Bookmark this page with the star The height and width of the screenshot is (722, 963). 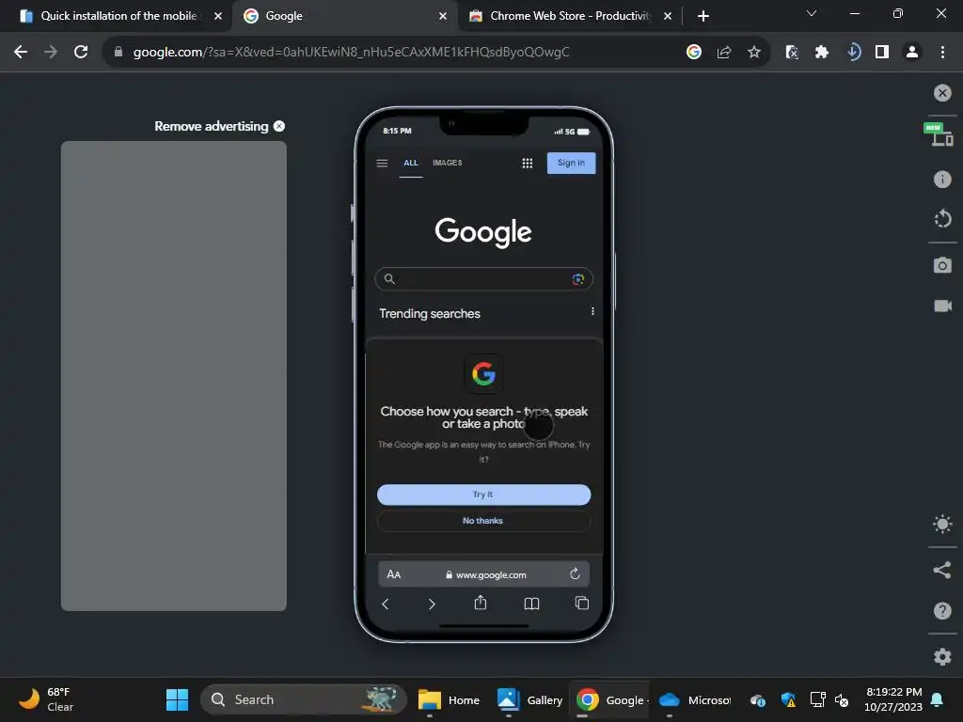tap(754, 53)
